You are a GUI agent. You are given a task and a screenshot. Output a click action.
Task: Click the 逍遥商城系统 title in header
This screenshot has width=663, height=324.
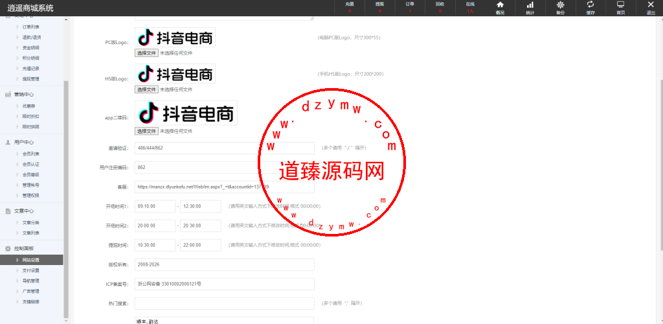[x=30, y=8]
